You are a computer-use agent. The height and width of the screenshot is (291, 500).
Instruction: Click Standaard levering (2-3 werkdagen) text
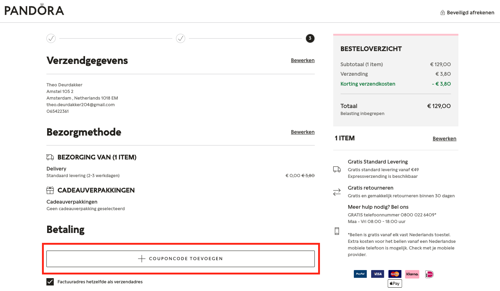point(83,176)
